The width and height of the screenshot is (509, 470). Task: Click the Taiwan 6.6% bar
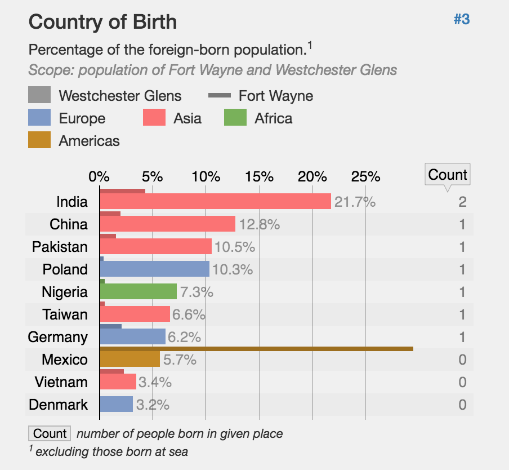tap(135, 315)
